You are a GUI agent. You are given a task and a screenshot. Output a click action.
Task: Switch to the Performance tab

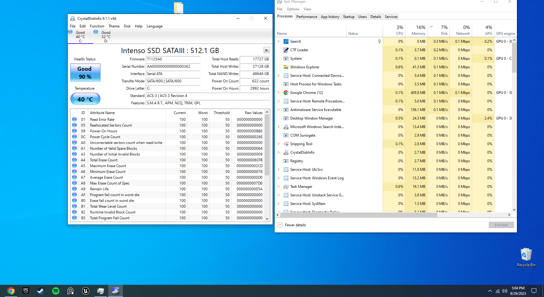pyautogui.click(x=307, y=17)
